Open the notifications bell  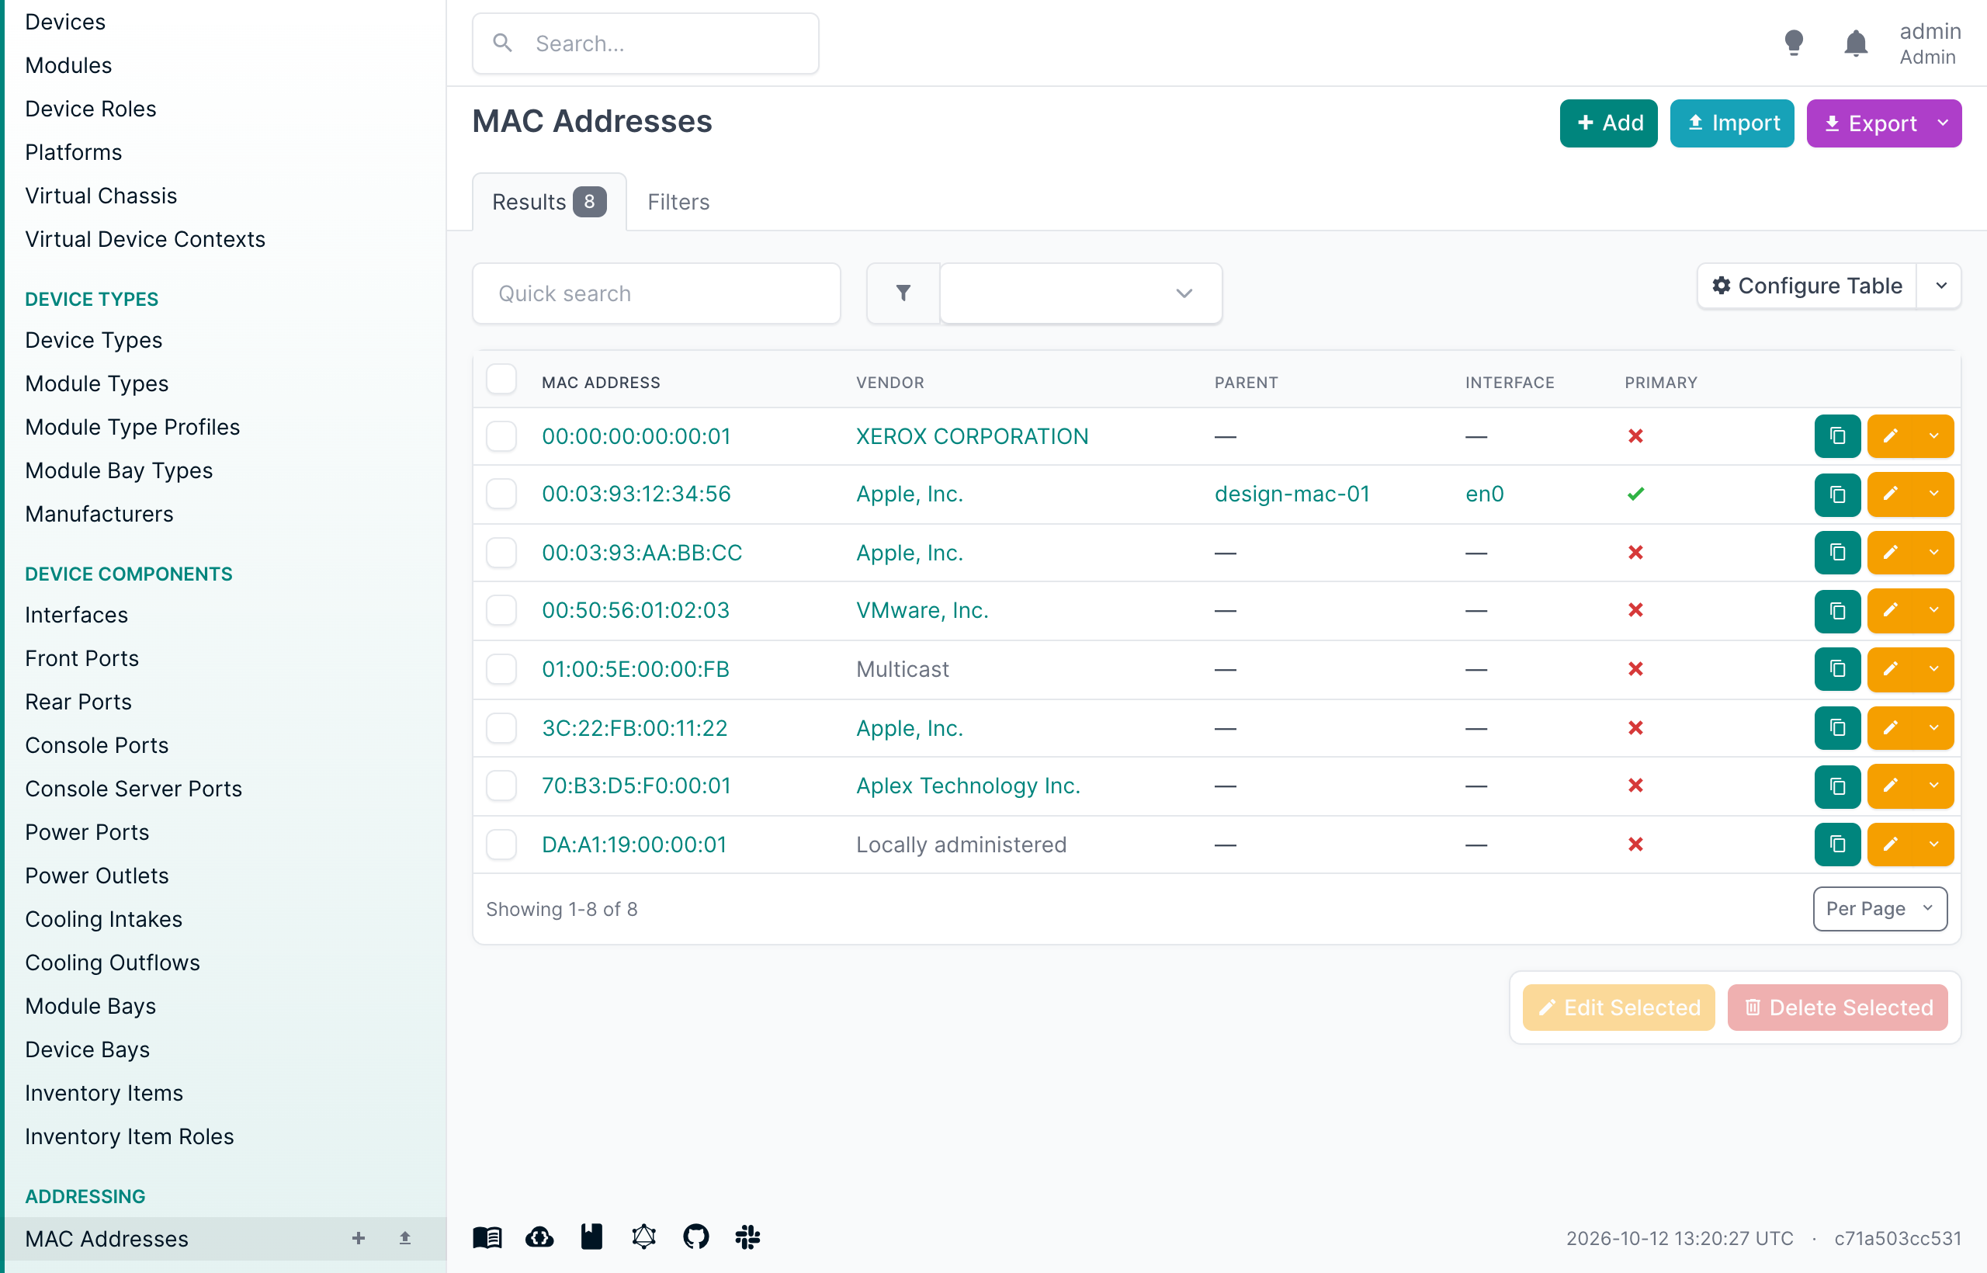tap(1856, 43)
